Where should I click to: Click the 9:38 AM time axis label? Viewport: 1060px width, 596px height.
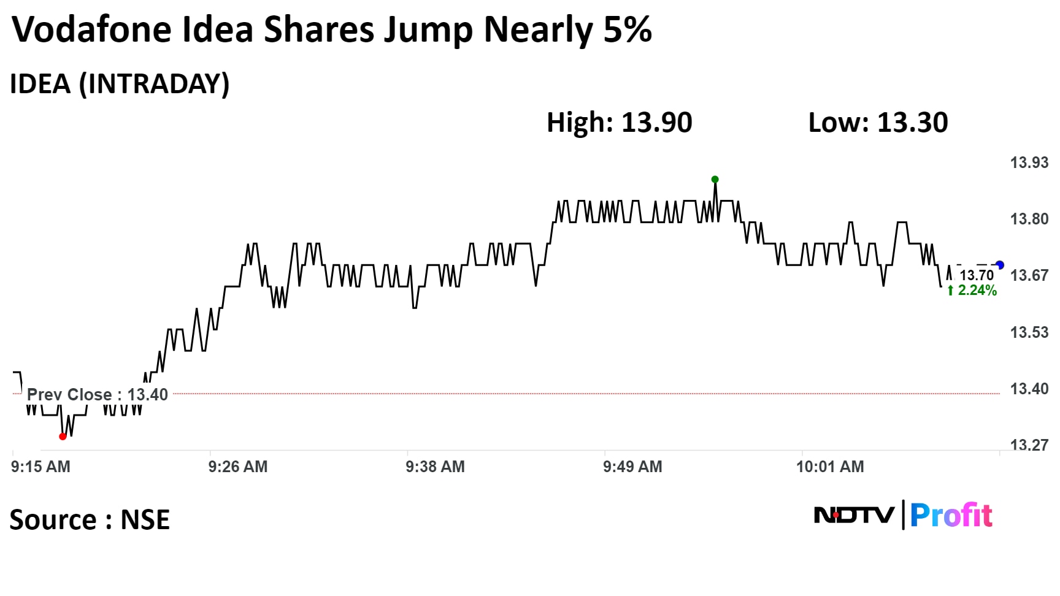(x=435, y=467)
